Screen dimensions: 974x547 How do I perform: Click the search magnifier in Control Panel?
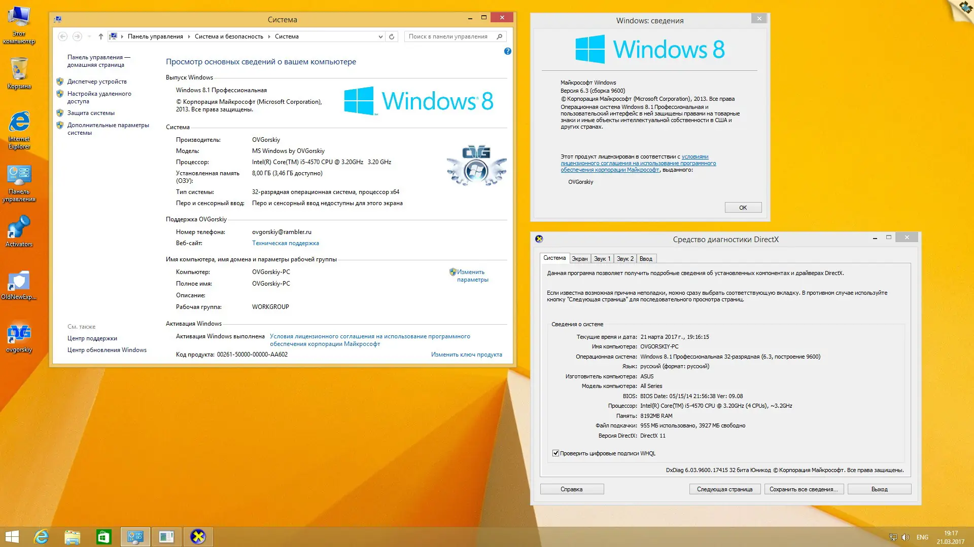tap(500, 36)
